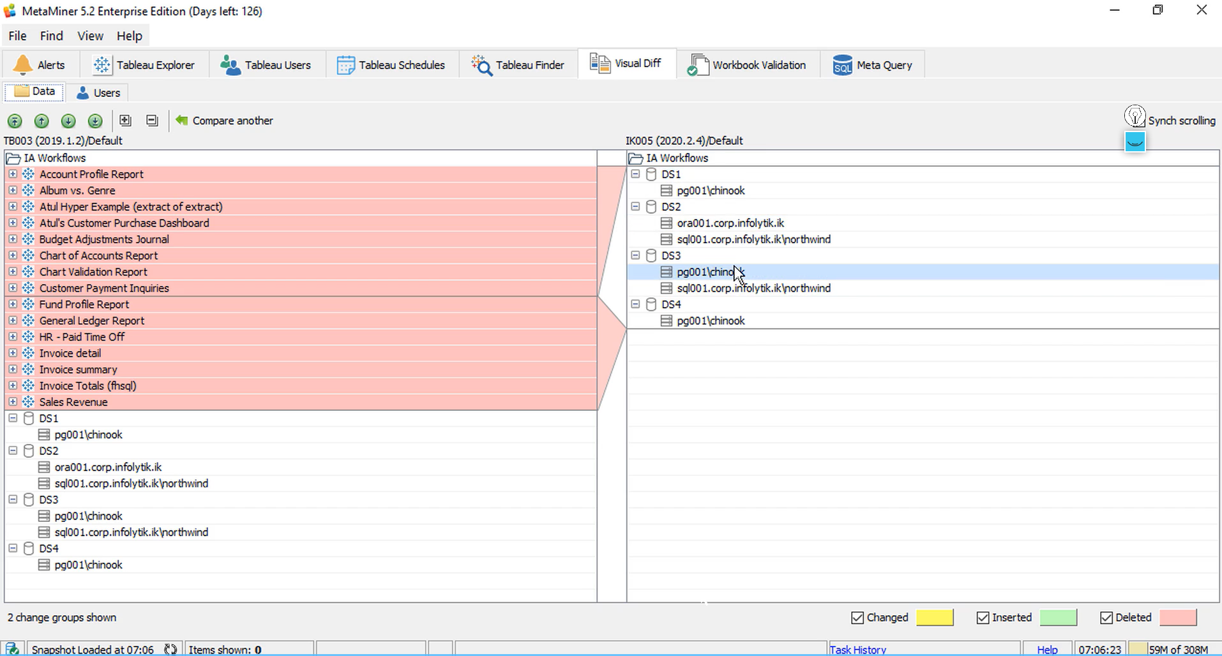Click the DS2 datasource cylinder icon in left pane
Viewport: 1222px width, 656px height.
coord(29,451)
